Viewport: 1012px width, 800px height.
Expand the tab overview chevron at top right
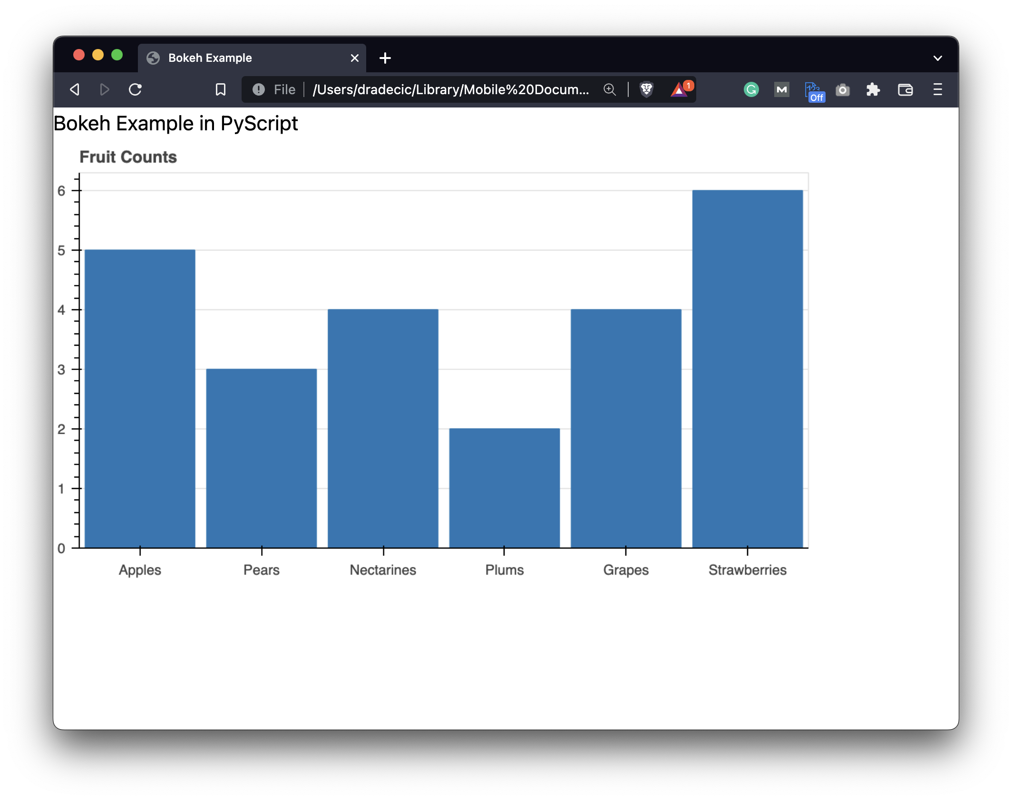coord(937,58)
